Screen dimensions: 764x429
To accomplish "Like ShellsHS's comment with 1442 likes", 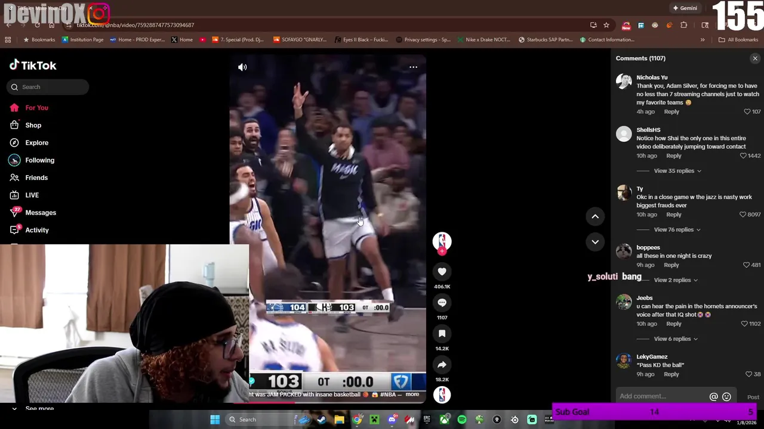I will point(743,156).
